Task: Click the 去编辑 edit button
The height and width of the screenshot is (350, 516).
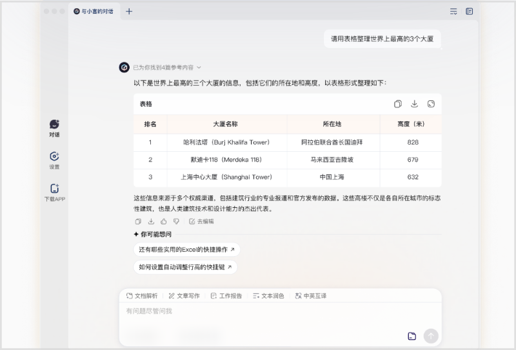Action: 201,221
